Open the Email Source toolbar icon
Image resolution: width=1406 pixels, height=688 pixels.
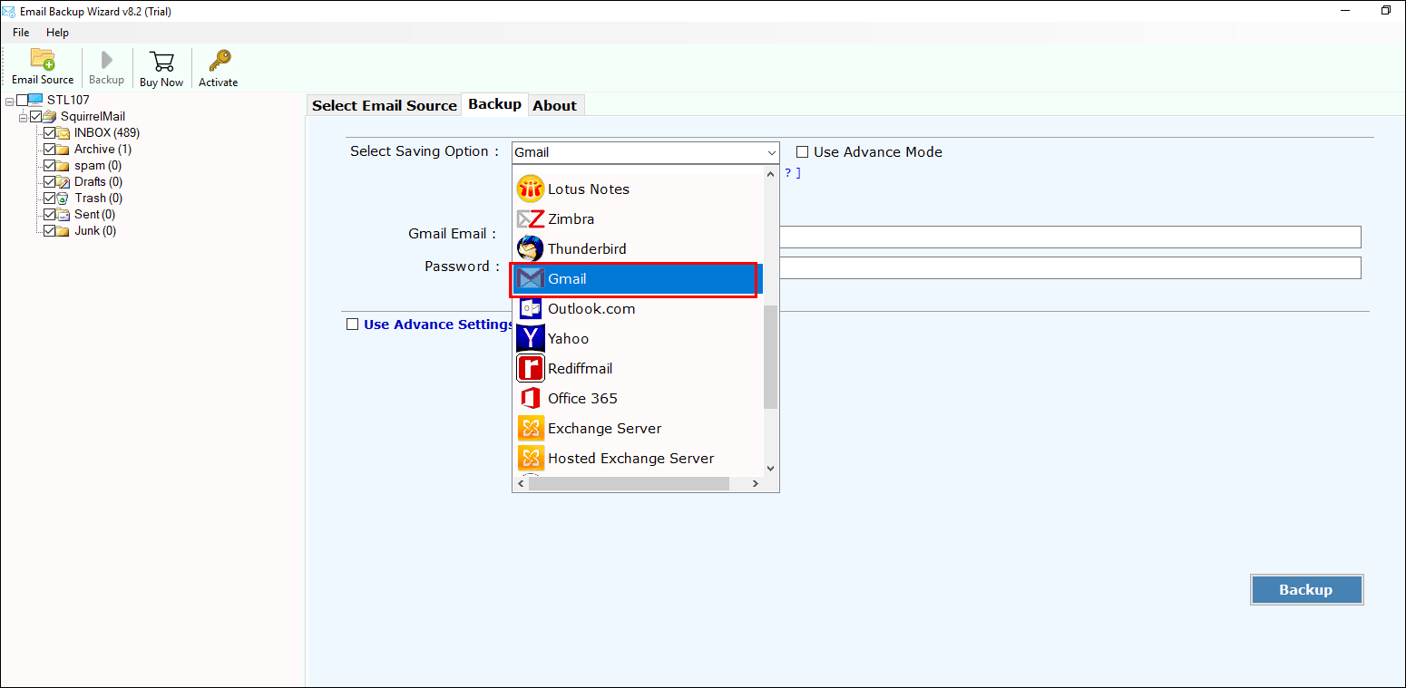(43, 59)
